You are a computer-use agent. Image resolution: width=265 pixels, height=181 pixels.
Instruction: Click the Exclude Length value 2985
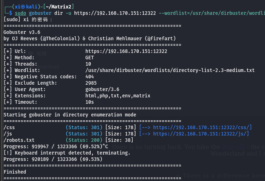[91, 83]
